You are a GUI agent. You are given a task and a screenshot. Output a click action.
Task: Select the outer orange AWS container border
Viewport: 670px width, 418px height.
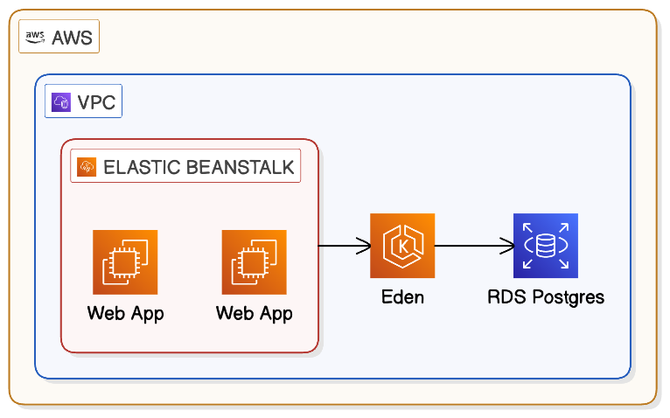pos(10,262)
